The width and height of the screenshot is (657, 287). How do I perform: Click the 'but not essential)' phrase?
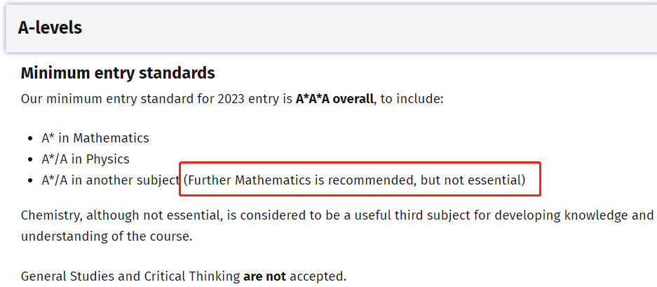click(473, 180)
